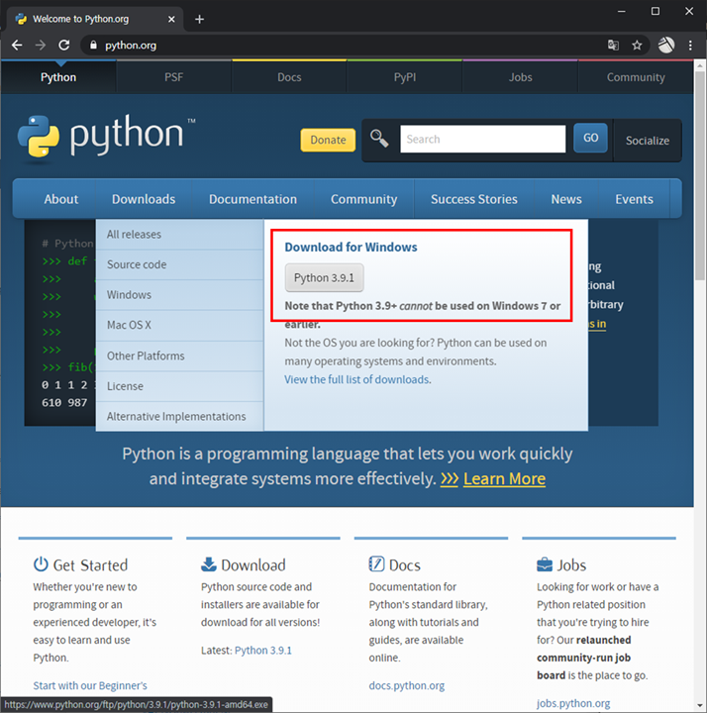Open the About menu
Viewport: 707px width, 713px height.
[61, 199]
